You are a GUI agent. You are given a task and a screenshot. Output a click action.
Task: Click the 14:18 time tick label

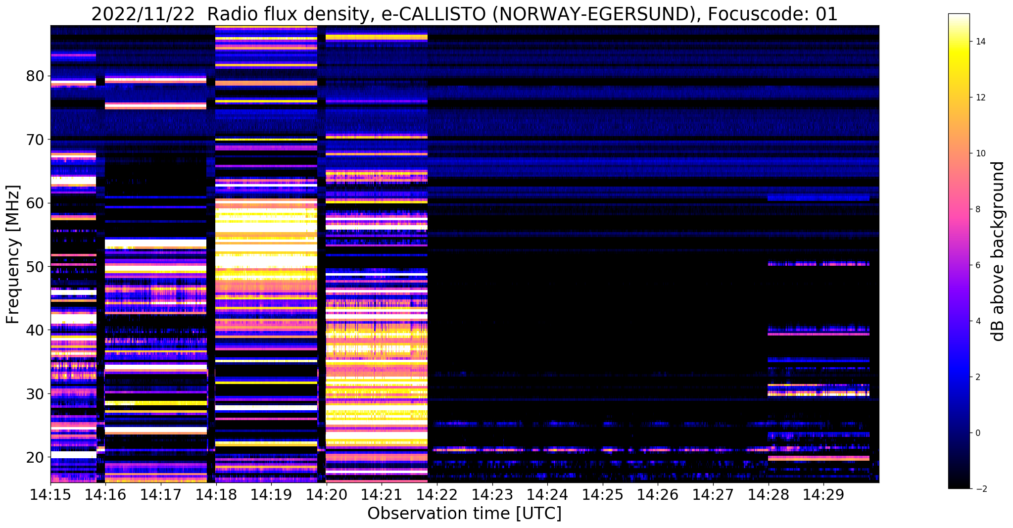[216, 495]
